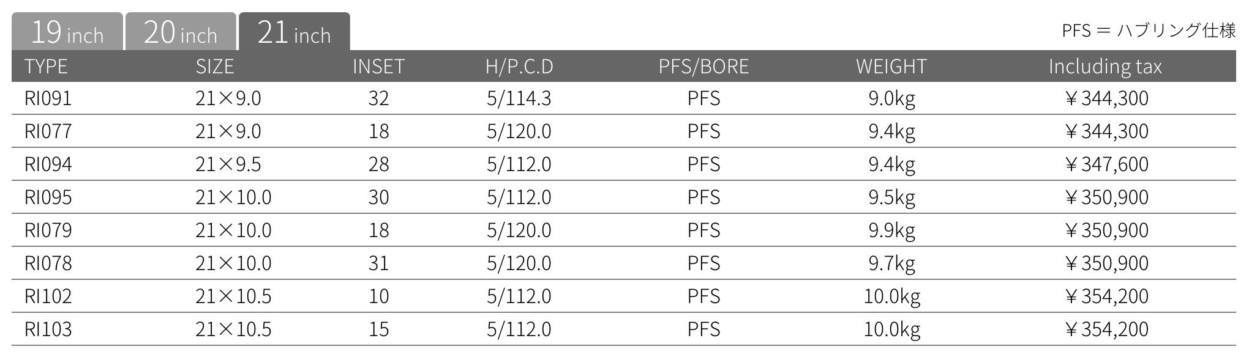
Task: Select the RI078 model cell
Action: coord(48,263)
